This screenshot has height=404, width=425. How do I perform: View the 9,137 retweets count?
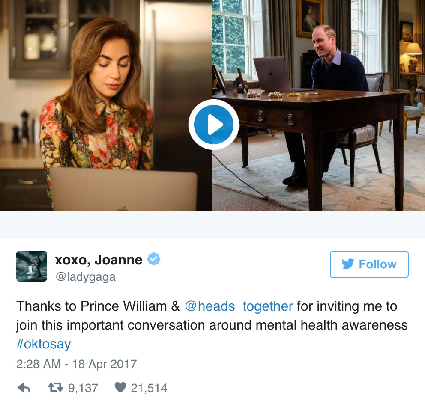click(x=83, y=388)
